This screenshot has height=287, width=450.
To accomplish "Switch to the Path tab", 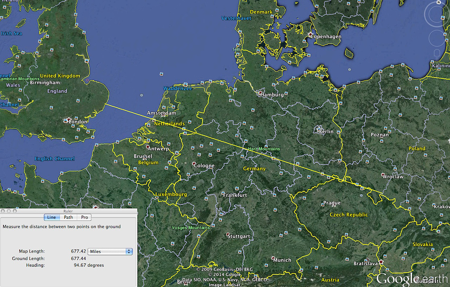I will click(68, 217).
